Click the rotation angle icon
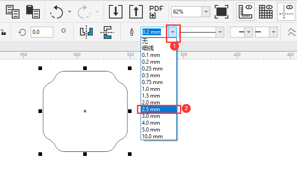Viewport: 297px width, 188px height. pos(22,32)
